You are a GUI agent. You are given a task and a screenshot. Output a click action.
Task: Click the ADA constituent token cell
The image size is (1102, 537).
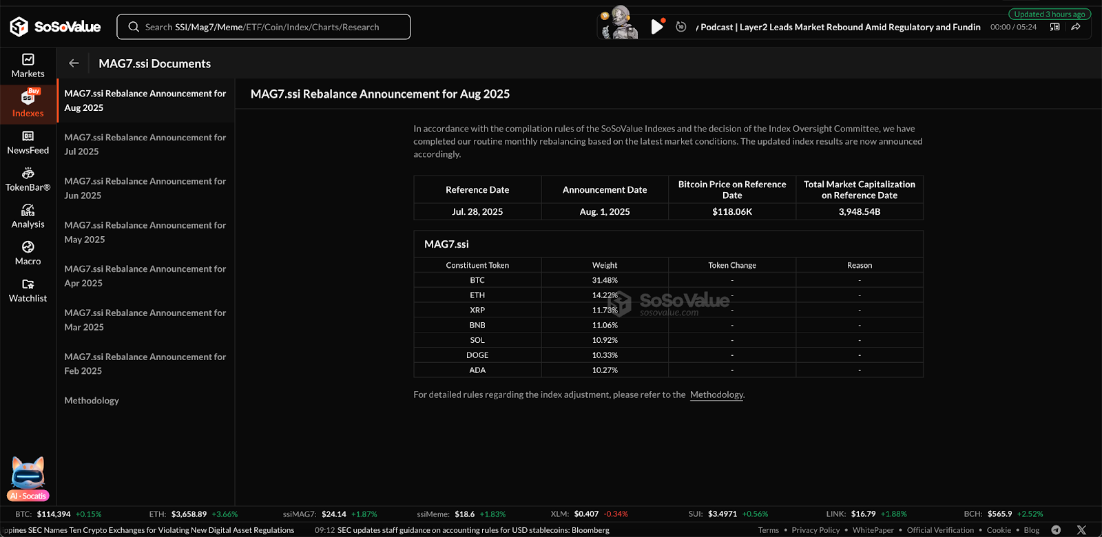pos(477,370)
